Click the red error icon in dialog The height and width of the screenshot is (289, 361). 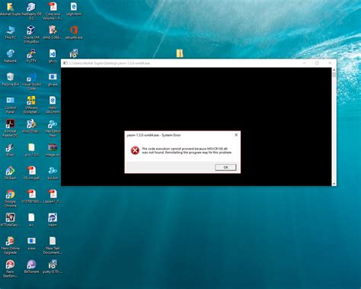point(135,150)
